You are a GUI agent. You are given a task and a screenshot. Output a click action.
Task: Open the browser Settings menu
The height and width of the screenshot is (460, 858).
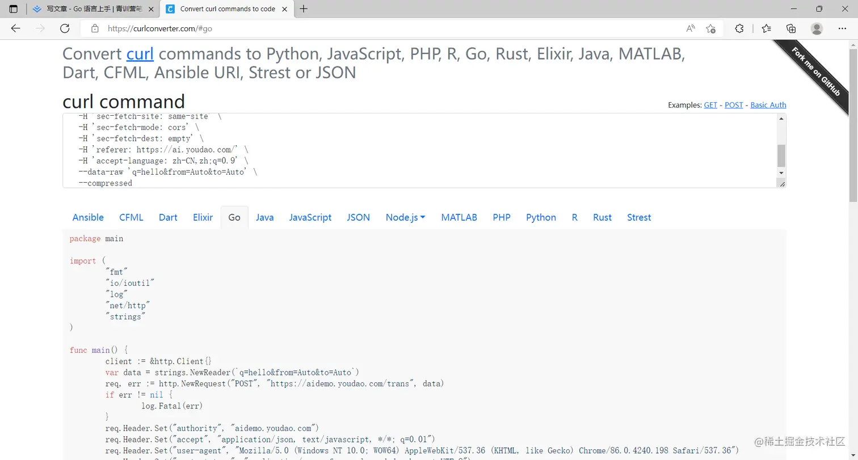842,28
